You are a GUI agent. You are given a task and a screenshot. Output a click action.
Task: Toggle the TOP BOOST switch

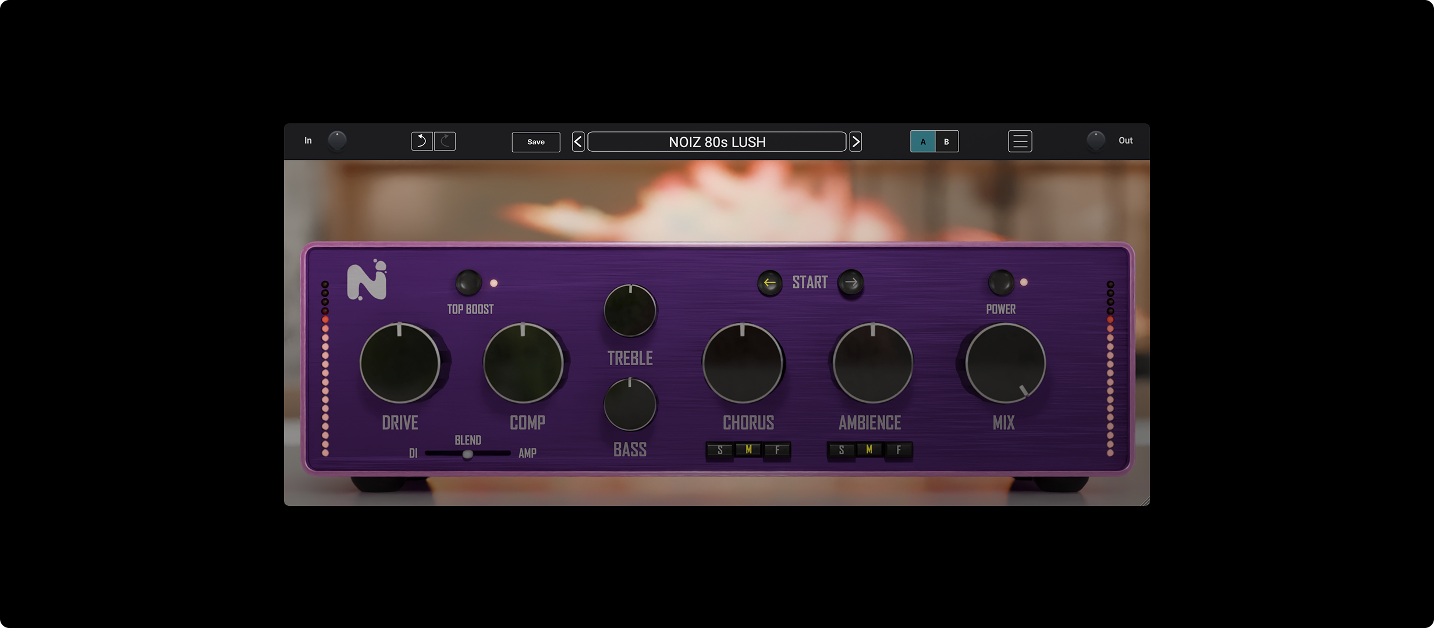coord(468,283)
